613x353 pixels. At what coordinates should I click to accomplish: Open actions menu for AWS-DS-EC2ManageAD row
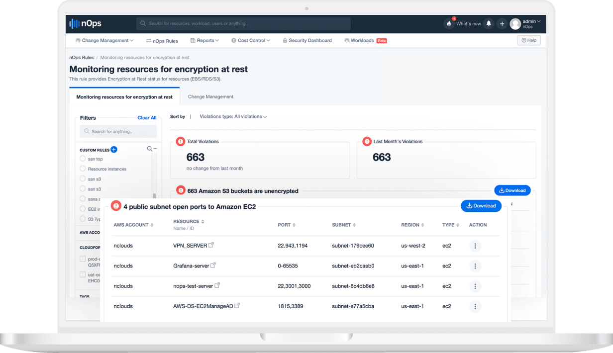coord(475,306)
